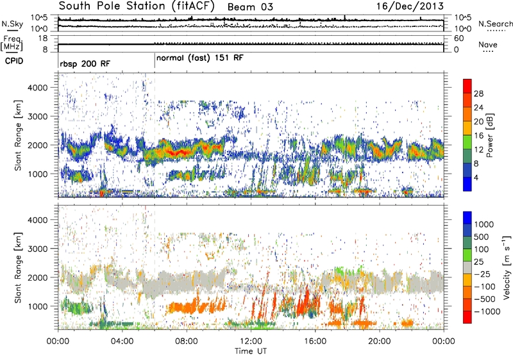Click the '08:00' time axis tick label
The image size is (513, 355).
point(187,342)
